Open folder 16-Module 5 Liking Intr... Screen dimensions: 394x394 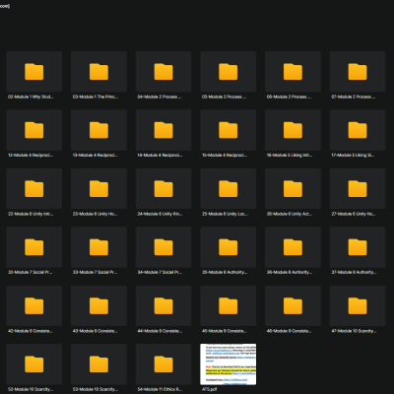coord(293,130)
